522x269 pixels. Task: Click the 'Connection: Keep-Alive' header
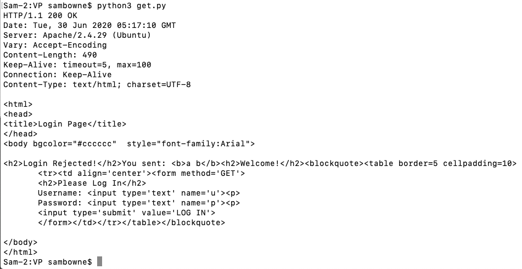point(57,75)
